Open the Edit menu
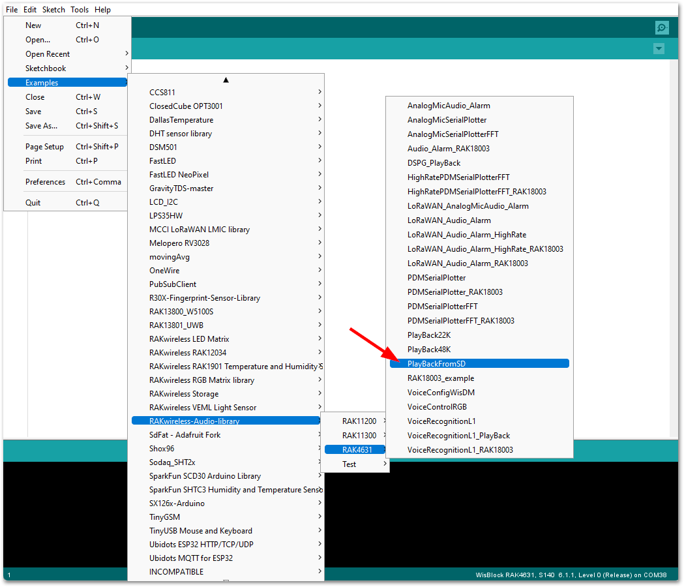 point(29,9)
